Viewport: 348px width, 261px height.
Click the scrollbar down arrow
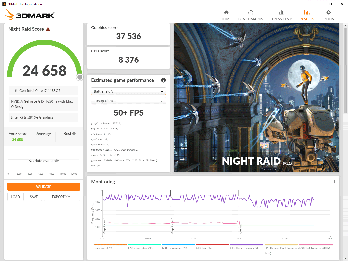[x=346, y=258]
